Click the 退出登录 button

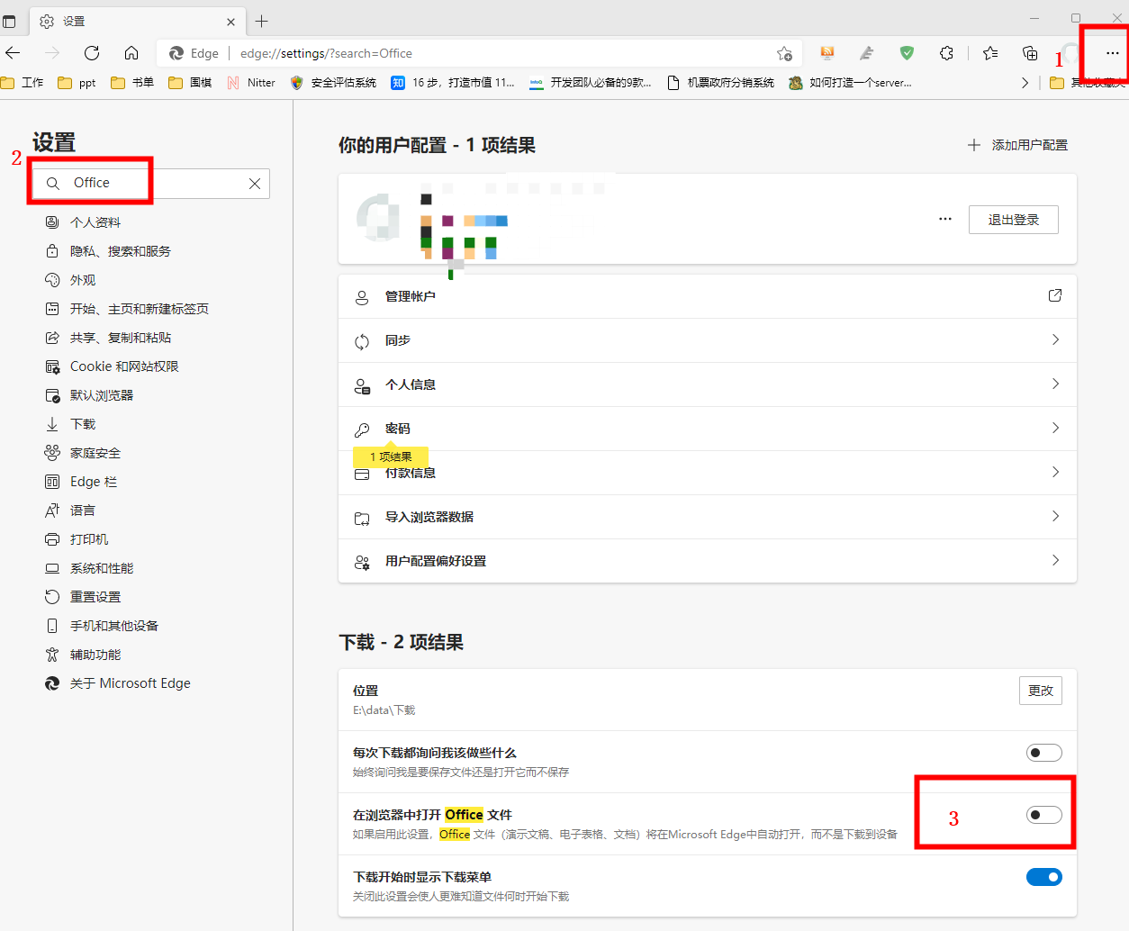coord(1013,219)
